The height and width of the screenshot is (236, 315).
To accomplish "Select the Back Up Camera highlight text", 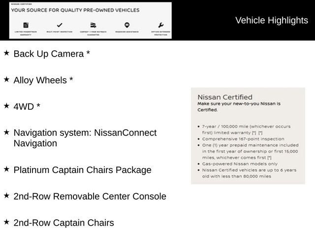I will click(x=52, y=54).
